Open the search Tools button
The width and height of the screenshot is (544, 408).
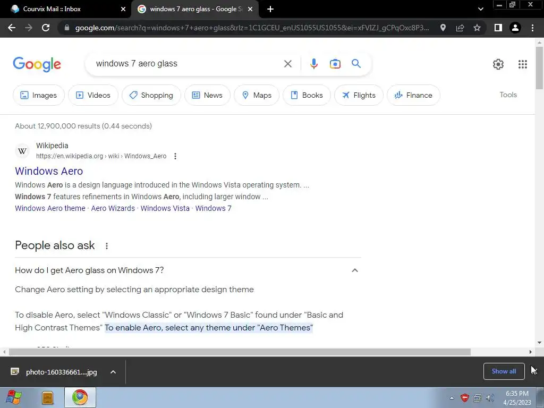(508, 95)
